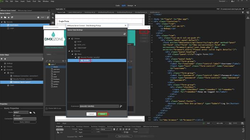The width and height of the screenshot is (250, 140).
Task: Click the Query Options button
Action: pyautogui.click(x=25, y=122)
